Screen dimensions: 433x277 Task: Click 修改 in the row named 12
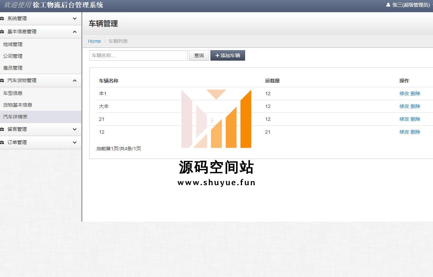click(404, 132)
